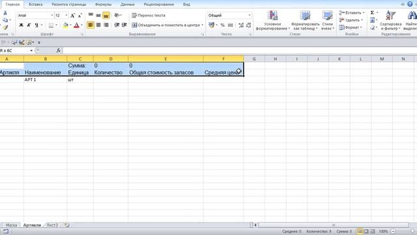Viewport: 417px width, 235px height.
Task: Open Форматировать как таблицу menu
Action: pos(306,20)
